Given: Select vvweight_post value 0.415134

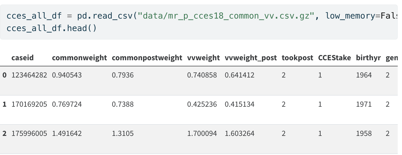Looking at the screenshot, I should pyautogui.click(x=239, y=104).
